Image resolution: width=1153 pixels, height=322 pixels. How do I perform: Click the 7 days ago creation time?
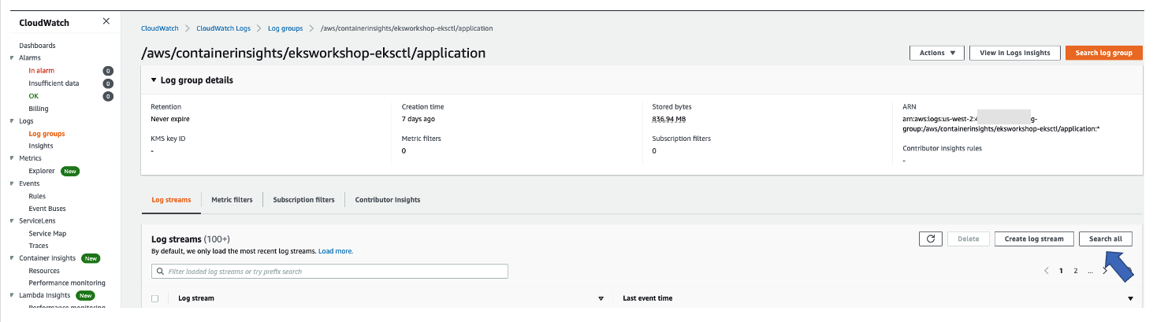click(418, 119)
